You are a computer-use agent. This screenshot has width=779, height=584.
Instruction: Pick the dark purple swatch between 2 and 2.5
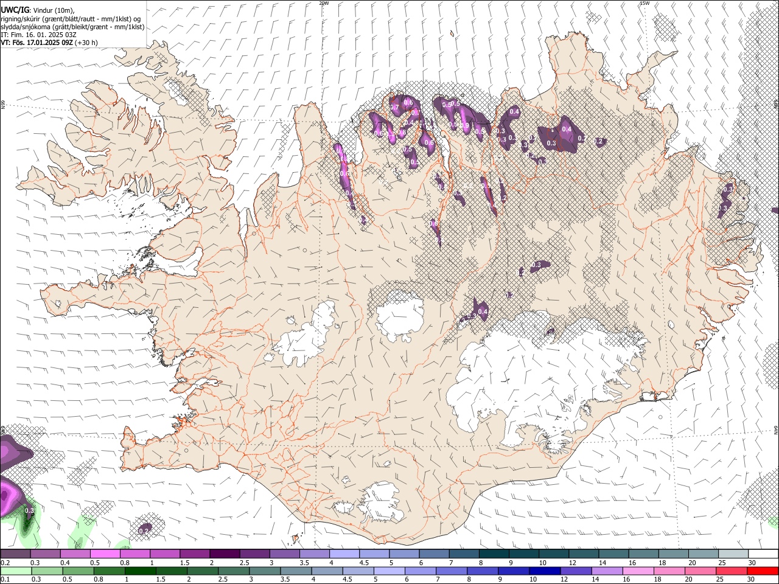point(225,554)
